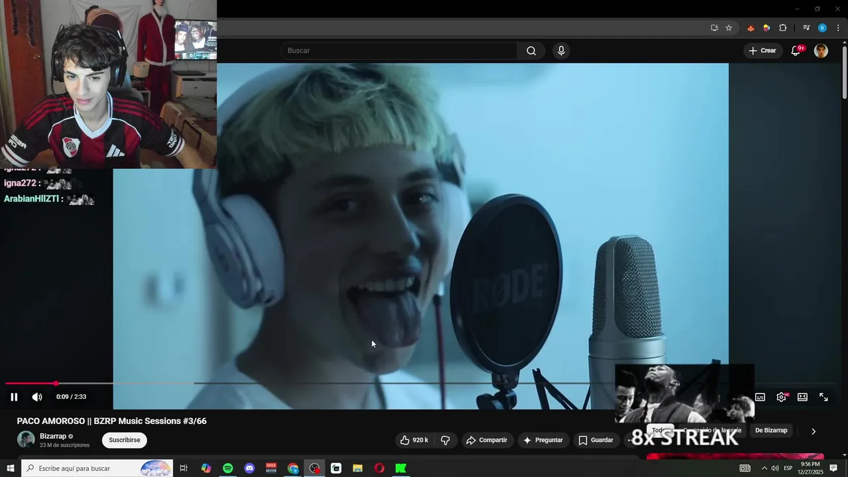Pause the YouTube video
The height and width of the screenshot is (477, 848).
[x=14, y=397]
